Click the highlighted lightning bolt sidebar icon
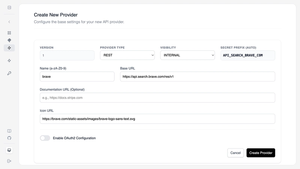Screen dimensions: 300x169 point(9,48)
